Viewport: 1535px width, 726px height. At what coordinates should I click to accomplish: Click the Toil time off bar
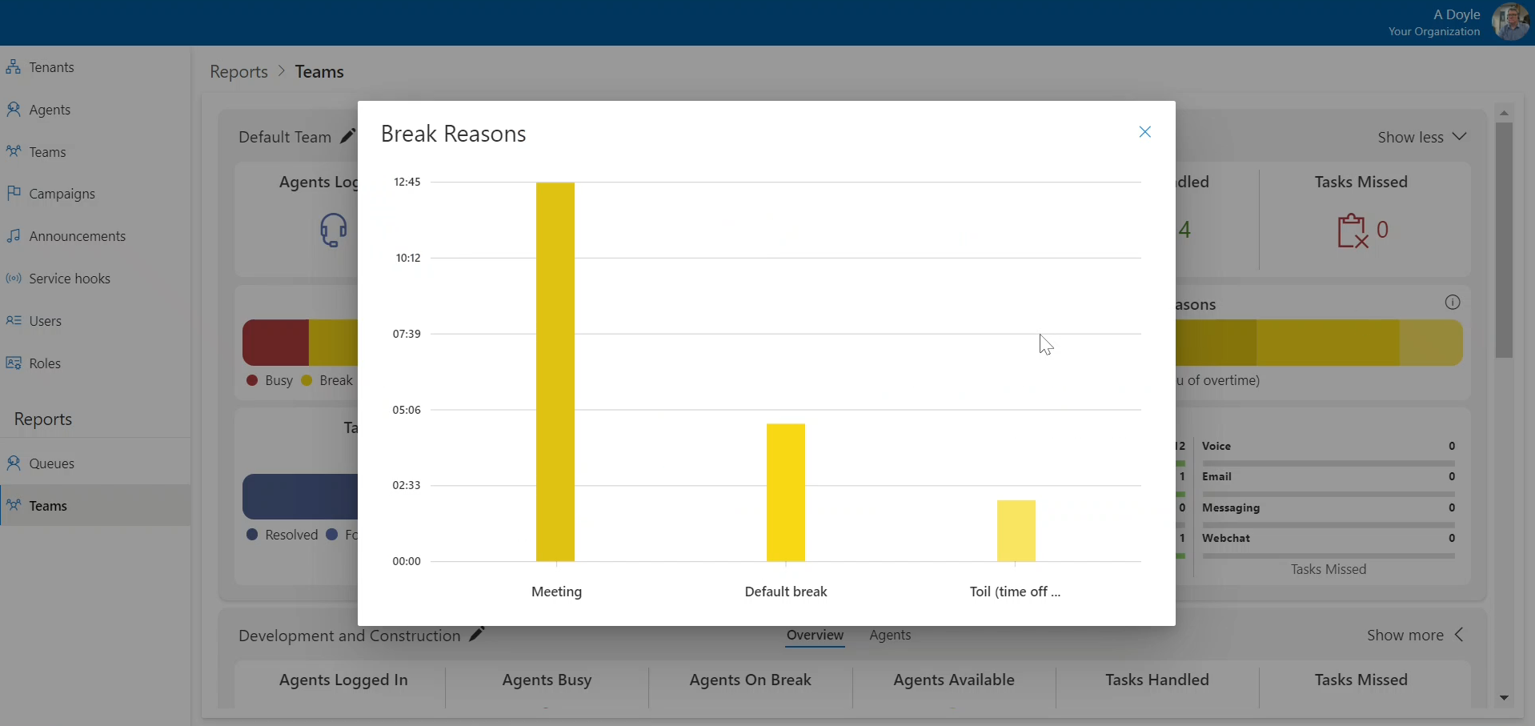(x=1016, y=531)
